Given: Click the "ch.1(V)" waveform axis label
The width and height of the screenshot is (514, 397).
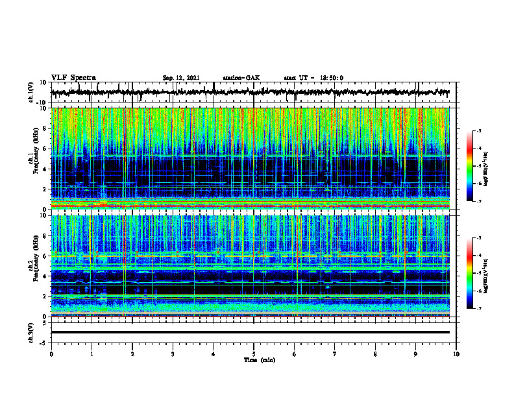Looking at the screenshot, I should 31,92.
